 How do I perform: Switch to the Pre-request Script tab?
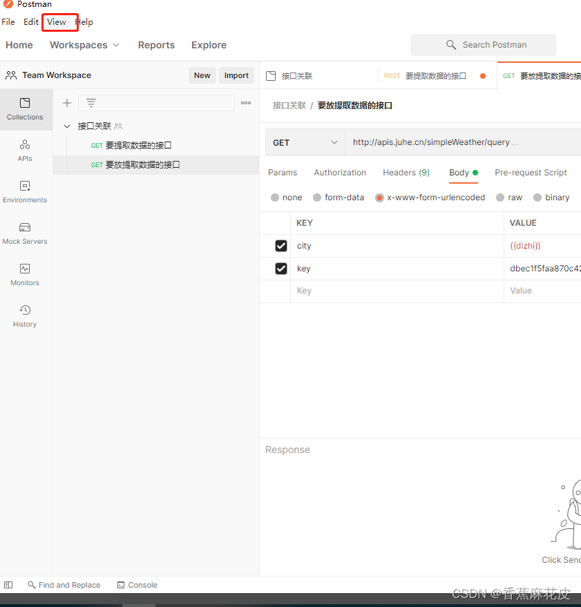tap(531, 173)
